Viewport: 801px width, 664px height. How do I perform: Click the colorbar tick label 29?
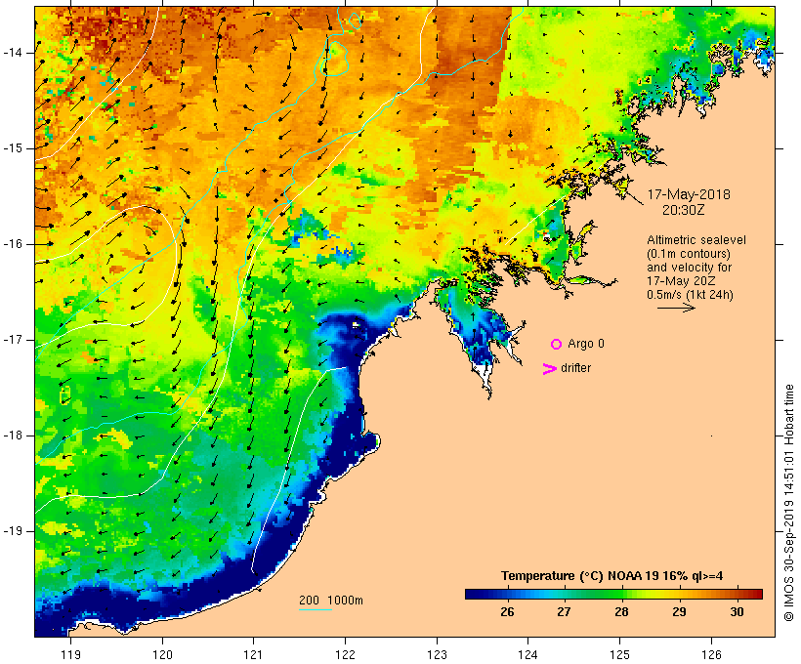[x=679, y=612]
